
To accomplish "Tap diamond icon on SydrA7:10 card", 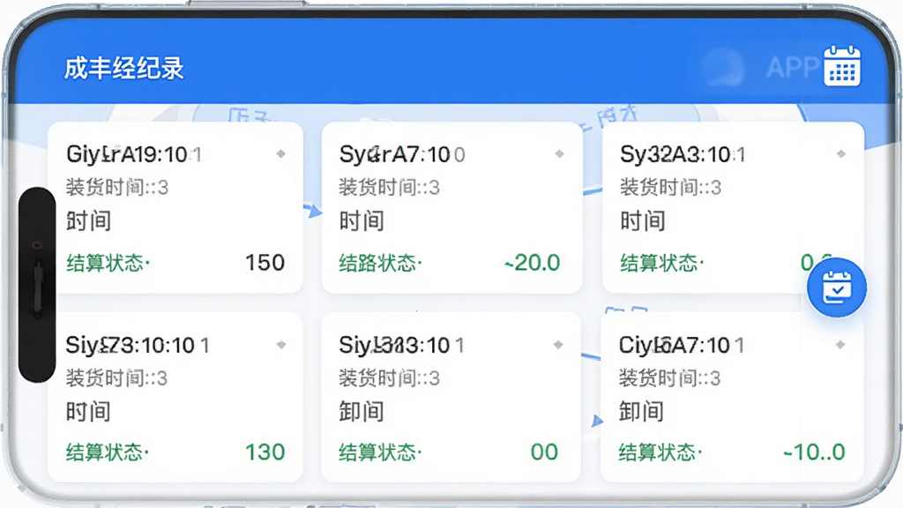I will click(559, 153).
